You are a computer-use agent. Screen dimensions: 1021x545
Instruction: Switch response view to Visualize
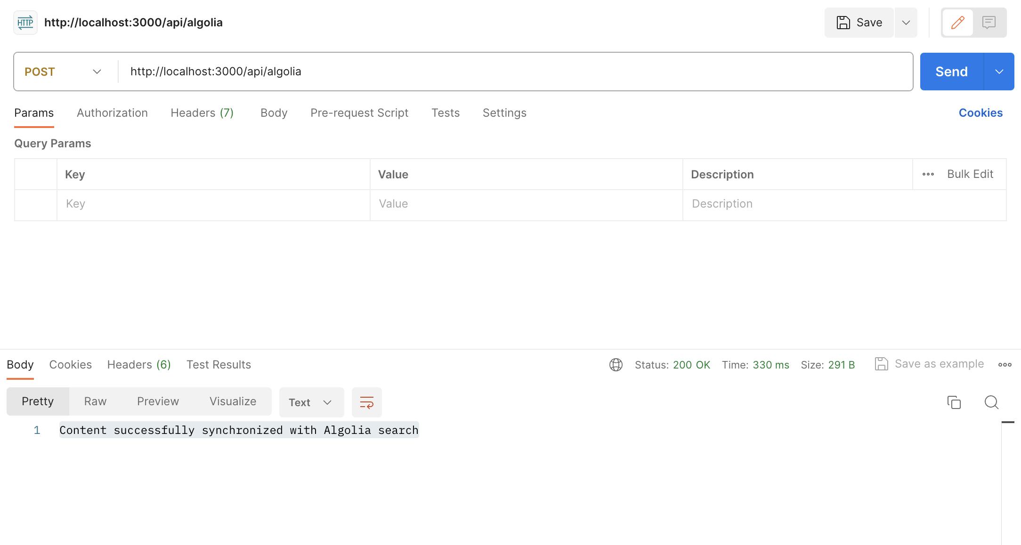(233, 401)
